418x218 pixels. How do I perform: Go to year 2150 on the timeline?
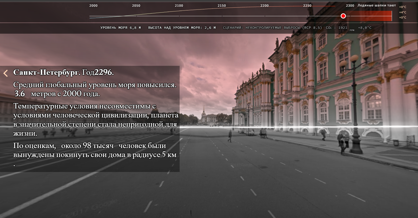click(222, 6)
